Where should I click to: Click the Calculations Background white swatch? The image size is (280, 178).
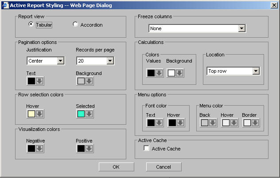pyautogui.click(x=171, y=73)
